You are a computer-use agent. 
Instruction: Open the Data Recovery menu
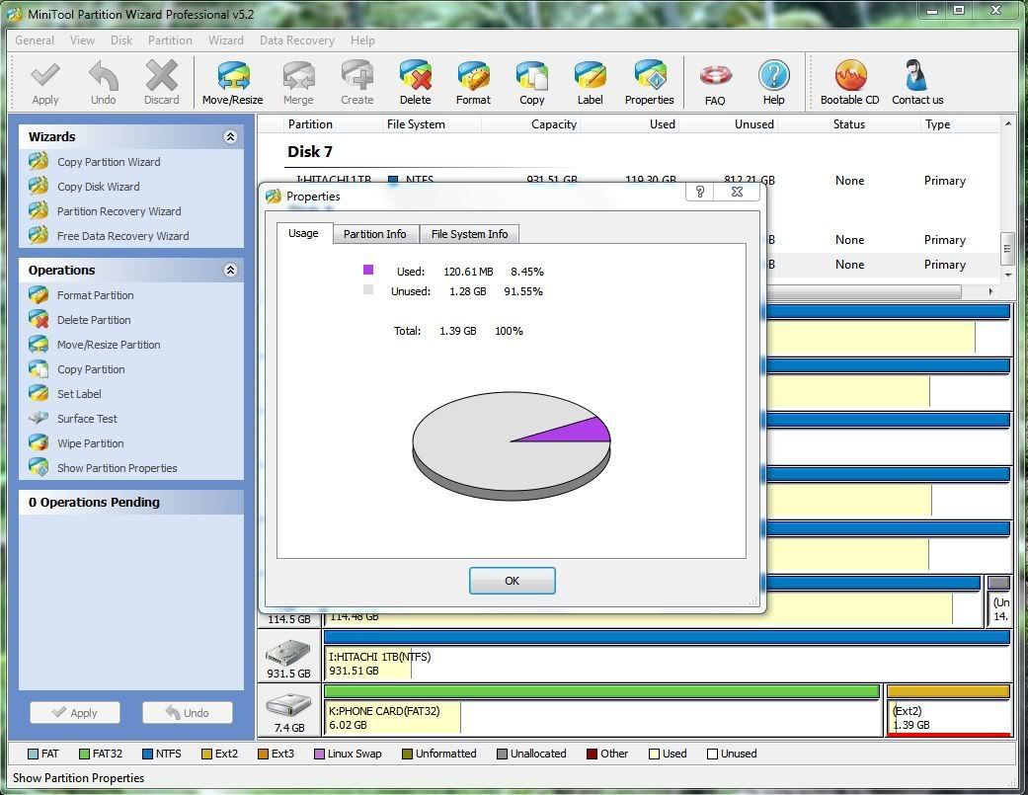point(296,40)
